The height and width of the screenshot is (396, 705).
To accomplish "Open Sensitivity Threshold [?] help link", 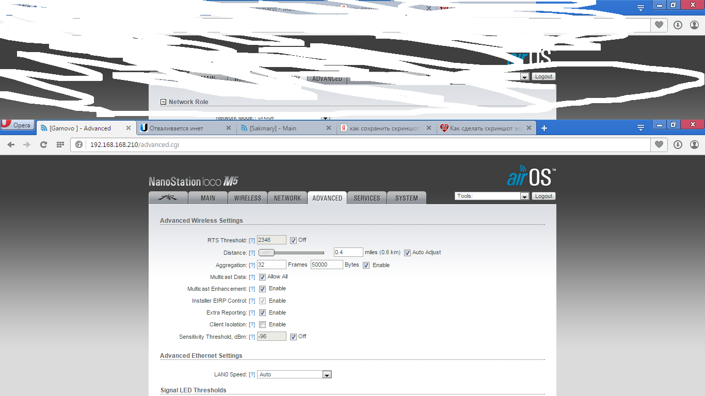I will [x=252, y=337].
